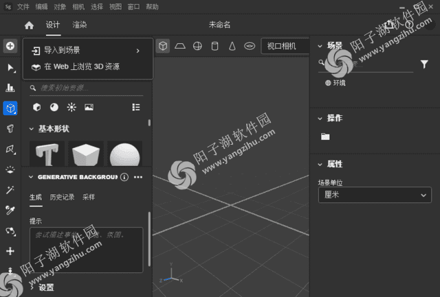Switch to the 渲染 tab
This screenshot has height=297, width=440.
tap(80, 25)
